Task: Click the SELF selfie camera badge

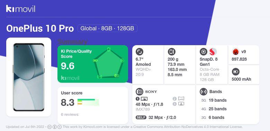Action: 141,118
